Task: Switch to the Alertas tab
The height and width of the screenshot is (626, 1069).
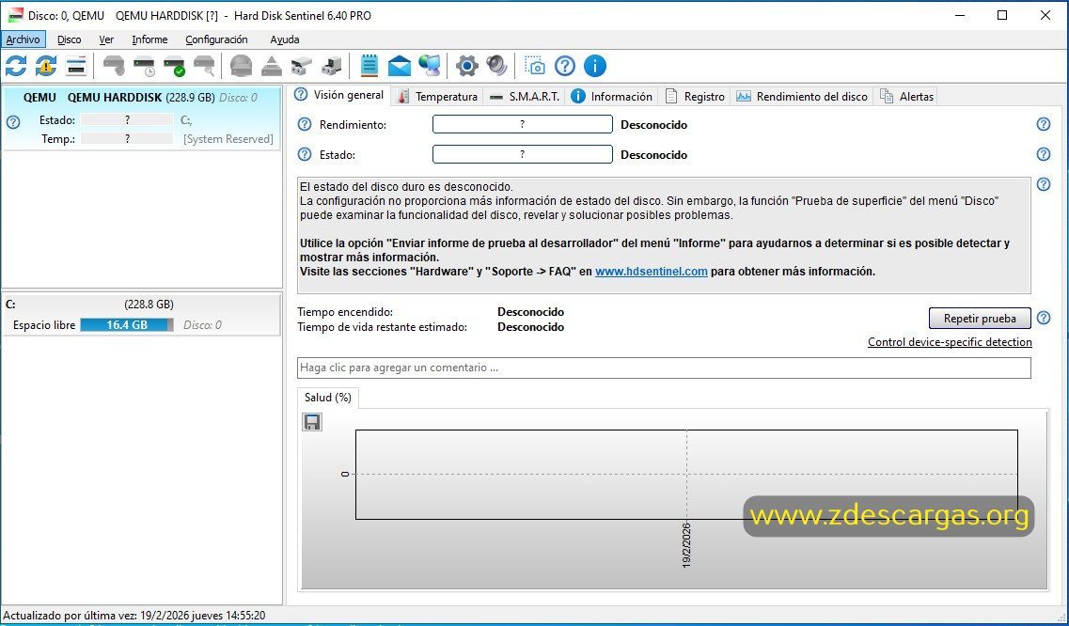Action: pos(906,97)
